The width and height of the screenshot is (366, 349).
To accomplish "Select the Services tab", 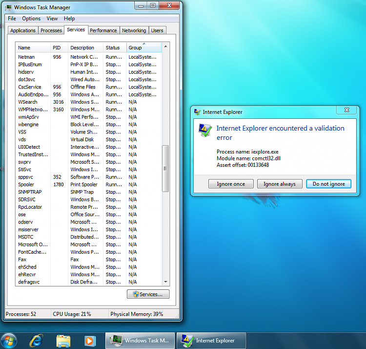I will (76, 30).
